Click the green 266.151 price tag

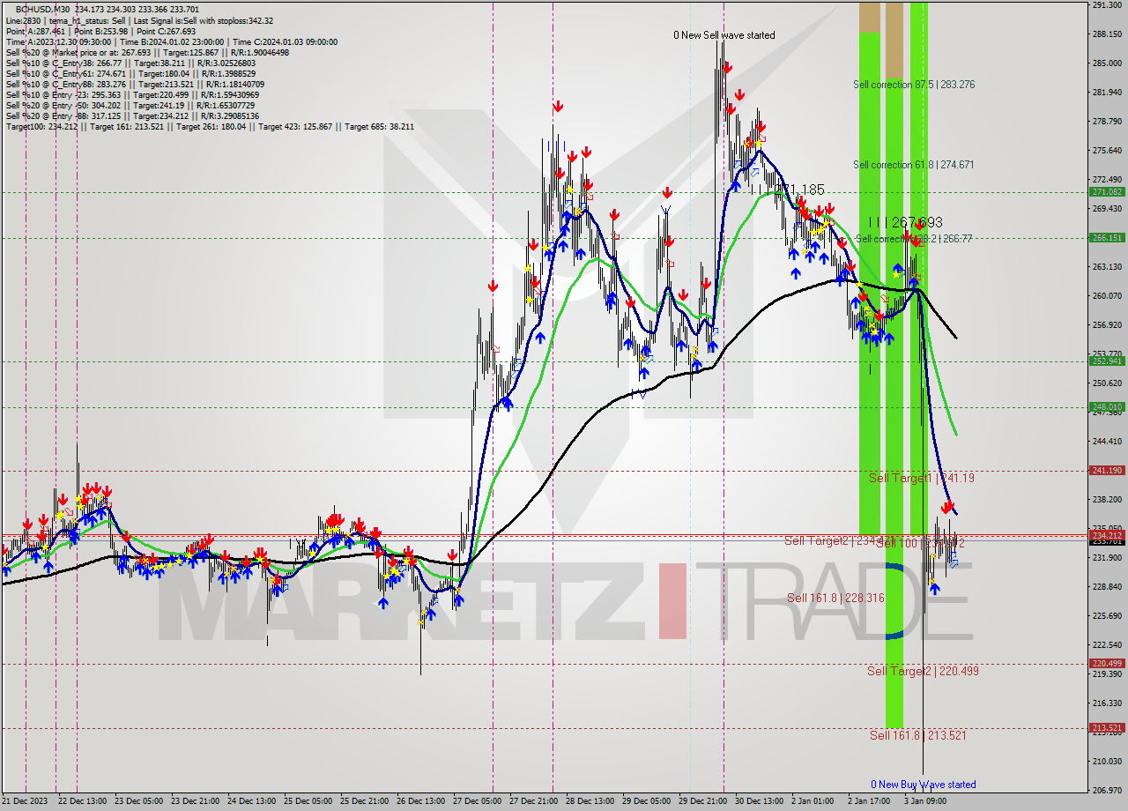coord(1108,238)
